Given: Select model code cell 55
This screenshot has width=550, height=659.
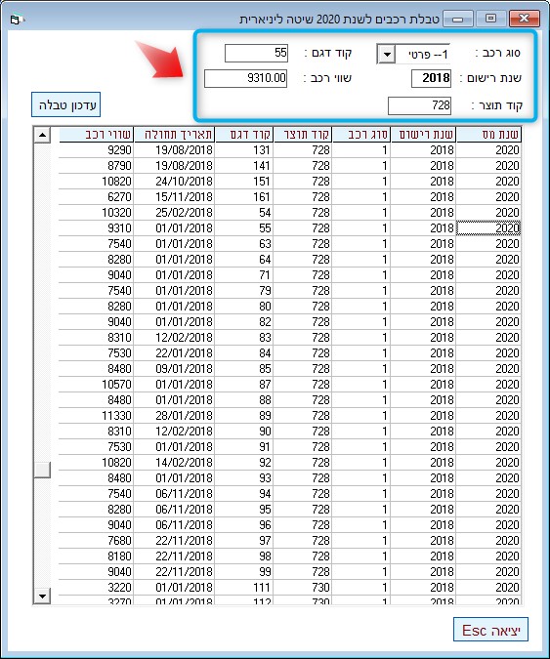Looking at the screenshot, I should coord(244,228).
